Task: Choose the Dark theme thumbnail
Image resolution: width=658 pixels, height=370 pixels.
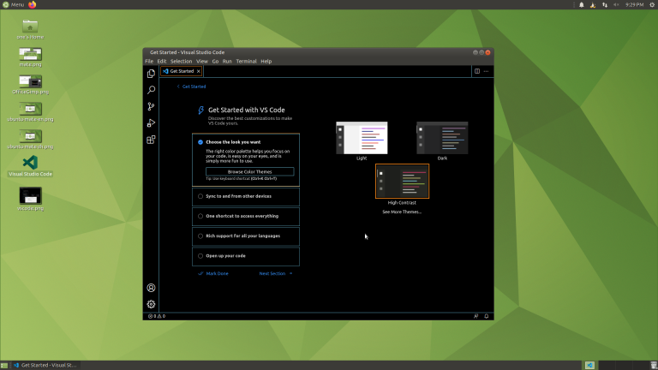Action: 442,138
